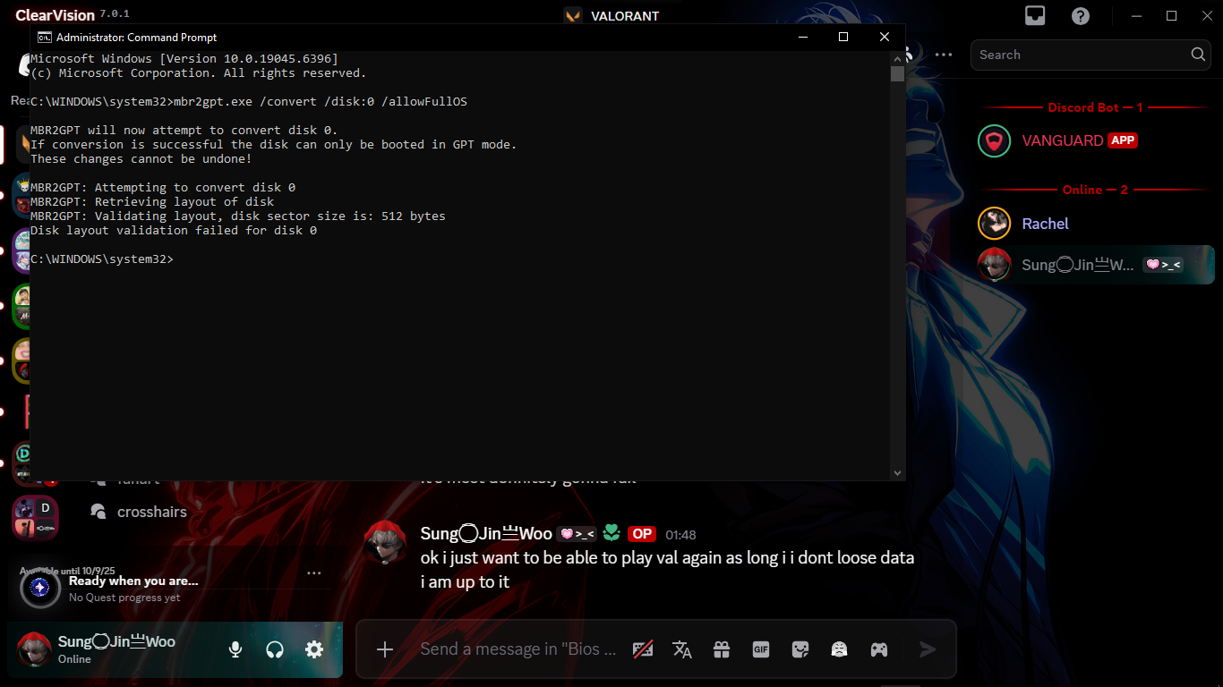Click the VALORANT server title at top

(x=625, y=16)
